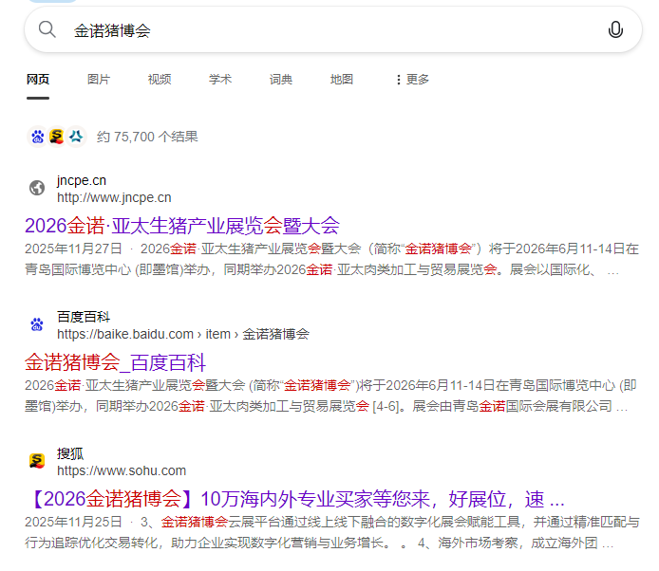
Task: Open the 2026金诺·亚太生猪产业展览会暨大会 result
Action: [x=181, y=226]
